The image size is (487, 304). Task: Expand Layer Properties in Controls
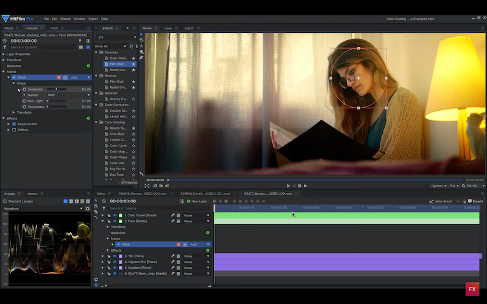click(4, 54)
